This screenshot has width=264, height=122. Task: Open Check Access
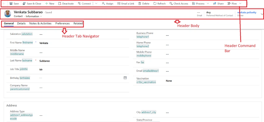click(179, 3)
